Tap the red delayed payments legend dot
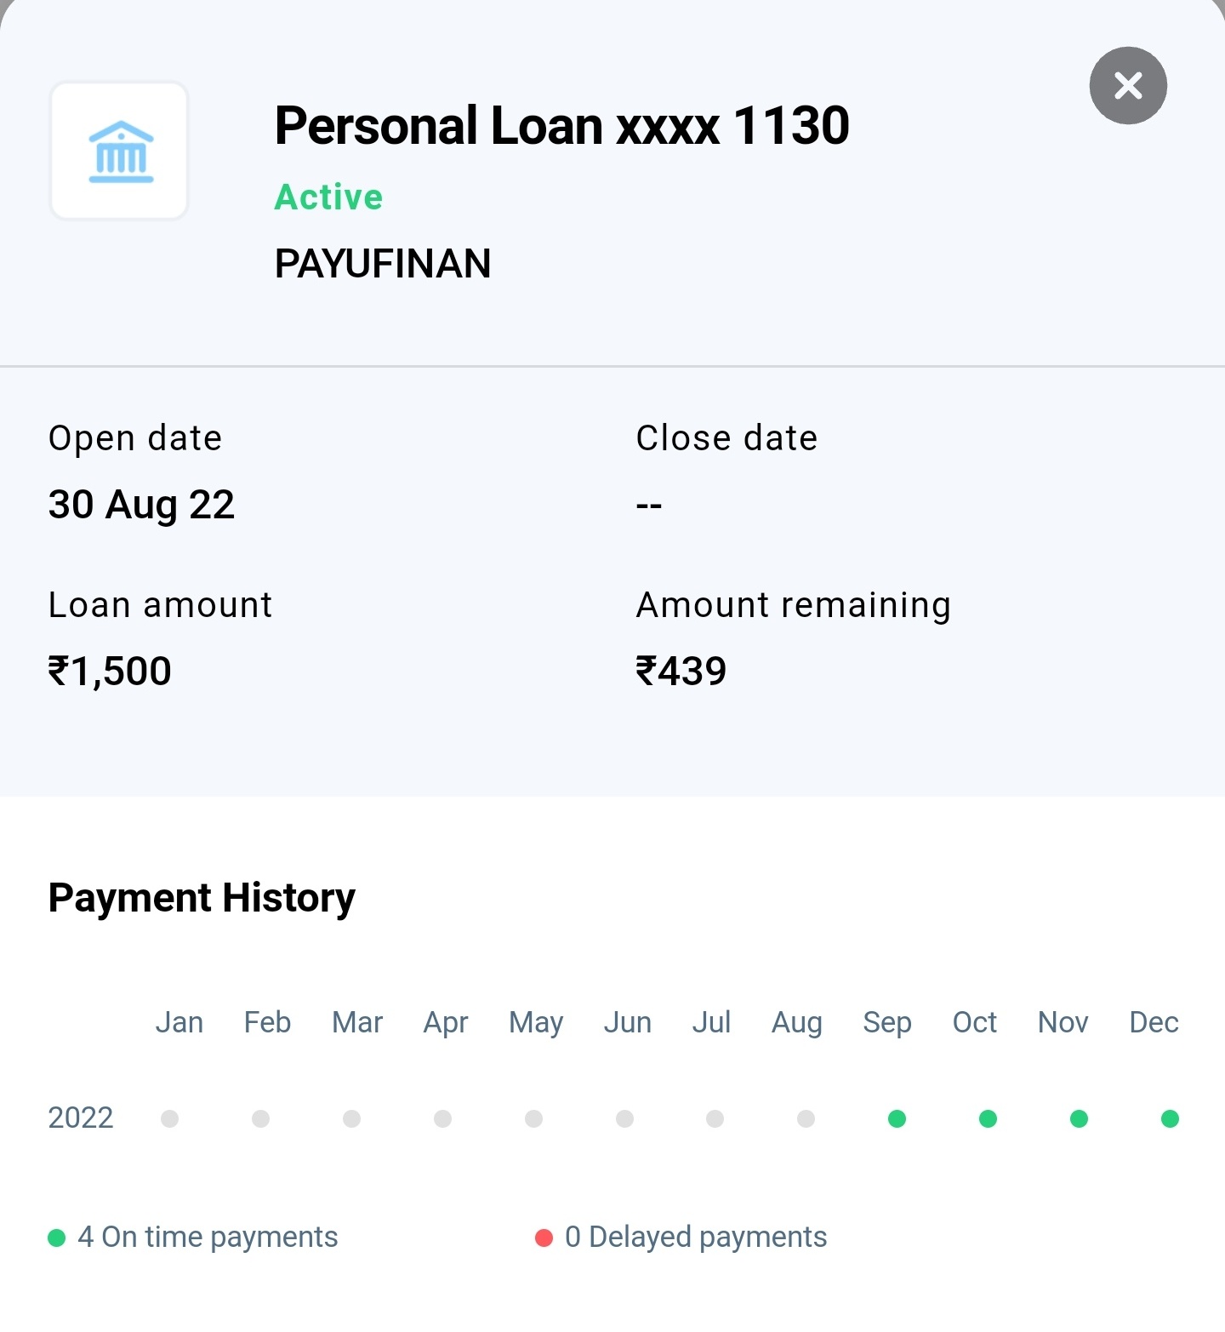The width and height of the screenshot is (1225, 1332). 544,1238
